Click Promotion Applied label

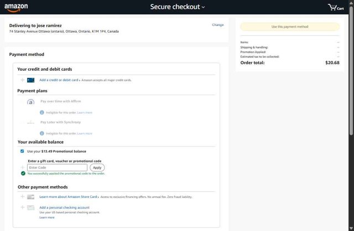[253, 52]
